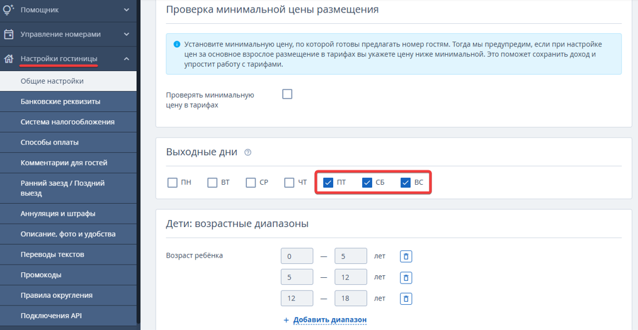Uncheck the ПТ weekend checkbox
Viewport: 638px width, 330px height.
328,183
